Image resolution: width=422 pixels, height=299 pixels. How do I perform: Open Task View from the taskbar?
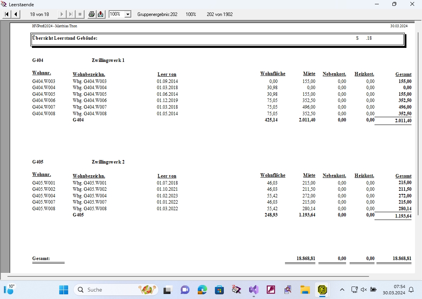point(167,290)
